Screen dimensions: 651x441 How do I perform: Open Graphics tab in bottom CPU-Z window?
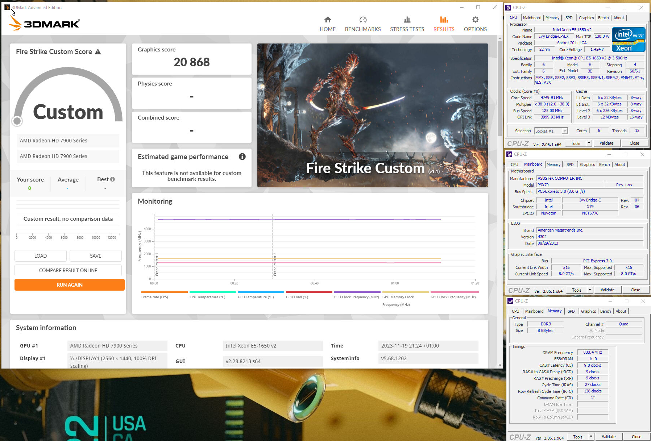point(588,311)
